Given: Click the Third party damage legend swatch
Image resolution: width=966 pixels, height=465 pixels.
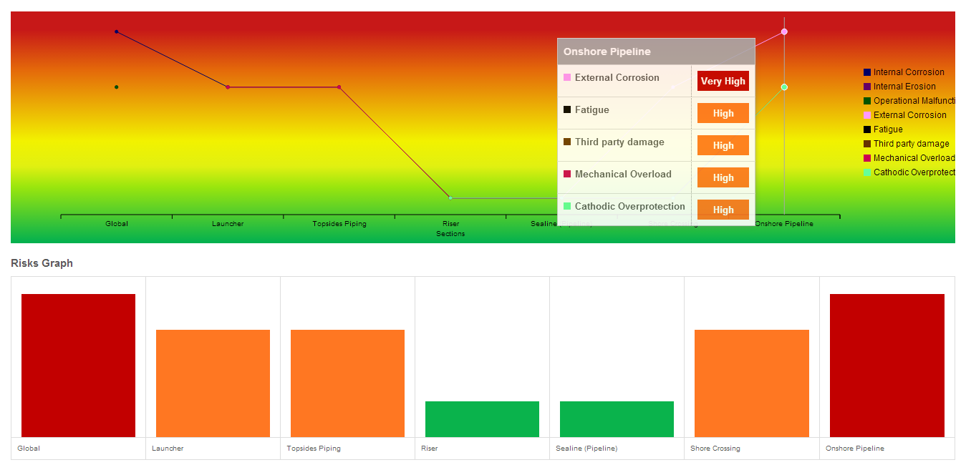Looking at the screenshot, I should [867, 144].
